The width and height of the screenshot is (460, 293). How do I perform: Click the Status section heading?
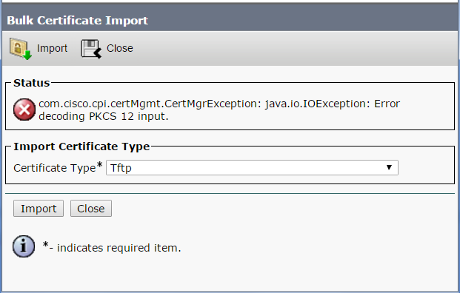click(x=32, y=83)
